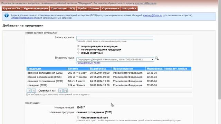The width and height of the screenshot is (221, 124).
Task: Click into the 'Запись журнала' search field
Action: tap(115, 38)
